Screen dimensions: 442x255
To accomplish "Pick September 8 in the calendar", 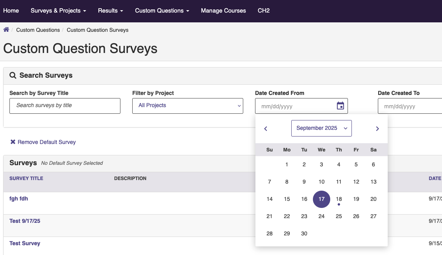I will [x=287, y=182].
